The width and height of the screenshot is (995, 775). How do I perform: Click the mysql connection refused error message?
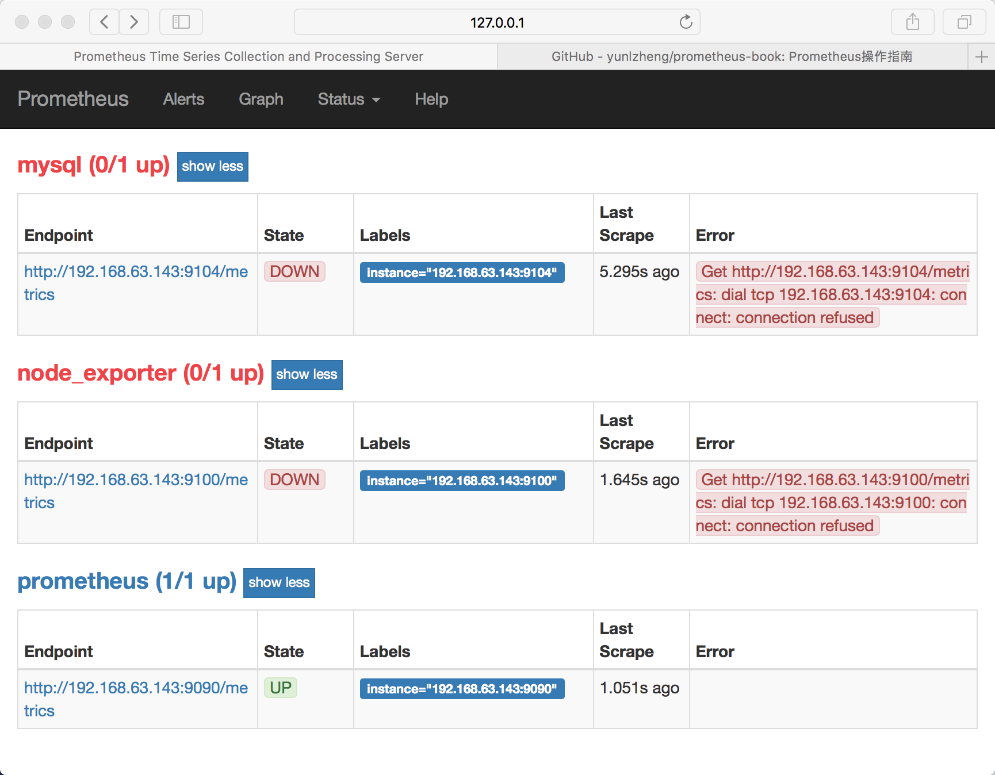pos(833,294)
